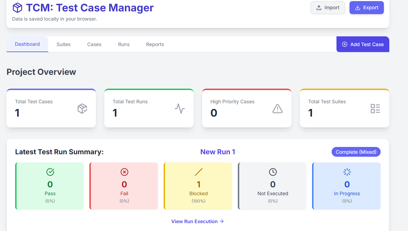
Task: Click the TCM package logo icon
Action: click(17, 8)
